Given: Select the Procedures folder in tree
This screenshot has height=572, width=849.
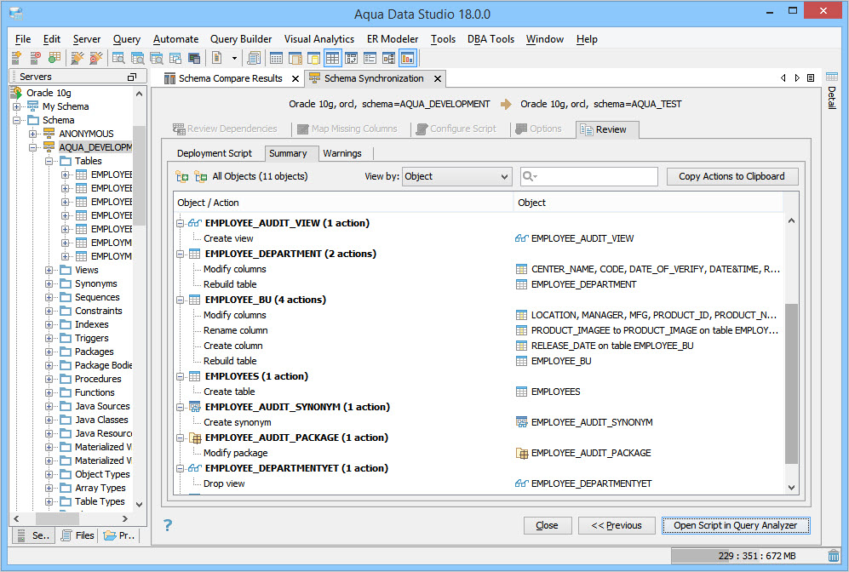Looking at the screenshot, I should pyautogui.click(x=97, y=379).
